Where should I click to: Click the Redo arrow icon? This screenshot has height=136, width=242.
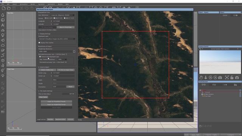(x=50, y=8)
